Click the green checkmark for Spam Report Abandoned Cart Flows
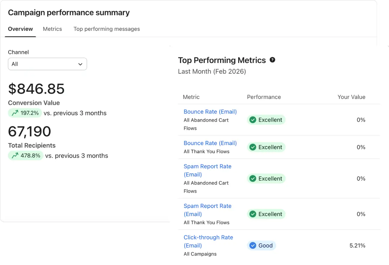 253,179
